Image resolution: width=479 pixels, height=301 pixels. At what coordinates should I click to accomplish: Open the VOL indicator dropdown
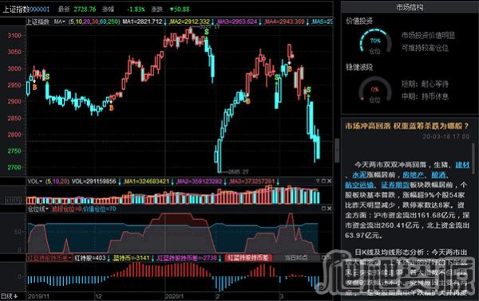[35, 182]
